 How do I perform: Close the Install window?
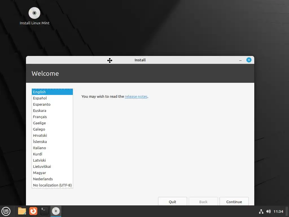click(x=249, y=60)
